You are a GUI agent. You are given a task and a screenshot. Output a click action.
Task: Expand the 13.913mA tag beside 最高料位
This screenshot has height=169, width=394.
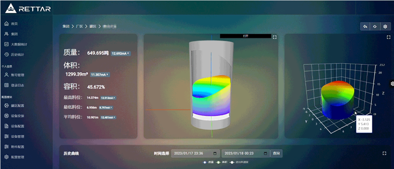pos(108,98)
